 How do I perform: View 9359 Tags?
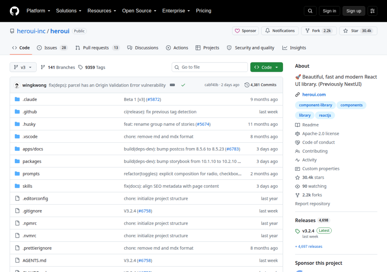coord(92,67)
